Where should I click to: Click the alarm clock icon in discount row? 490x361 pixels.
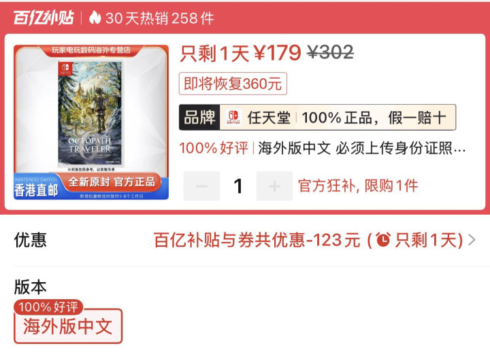[x=383, y=240]
